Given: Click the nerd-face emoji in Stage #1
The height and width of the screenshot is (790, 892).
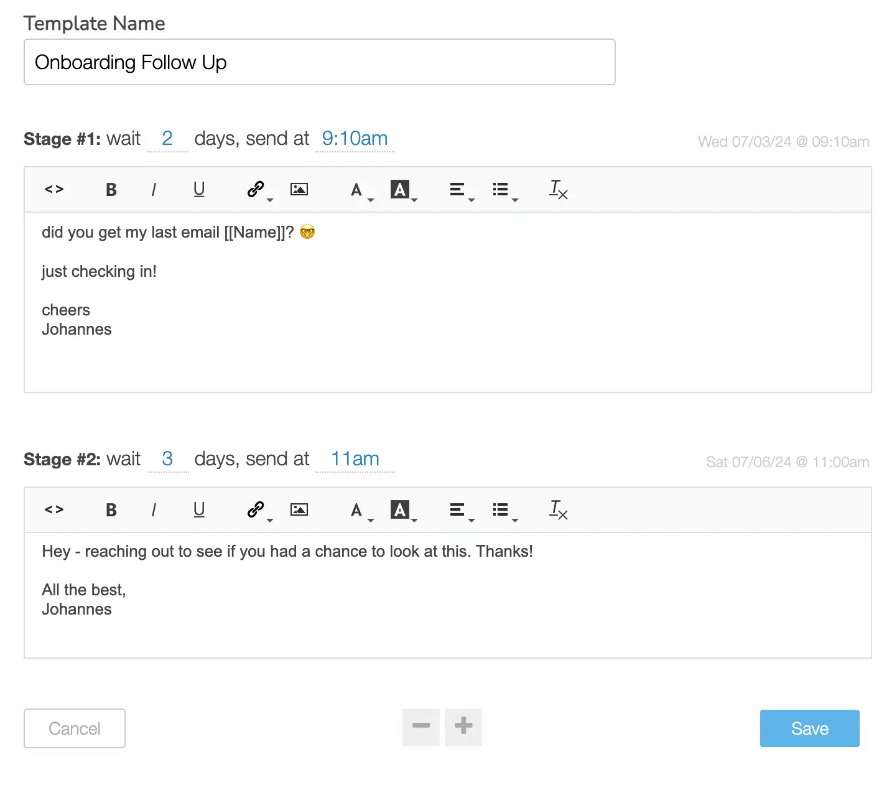Looking at the screenshot, I should pyautogui.click(x=307, y=232).
